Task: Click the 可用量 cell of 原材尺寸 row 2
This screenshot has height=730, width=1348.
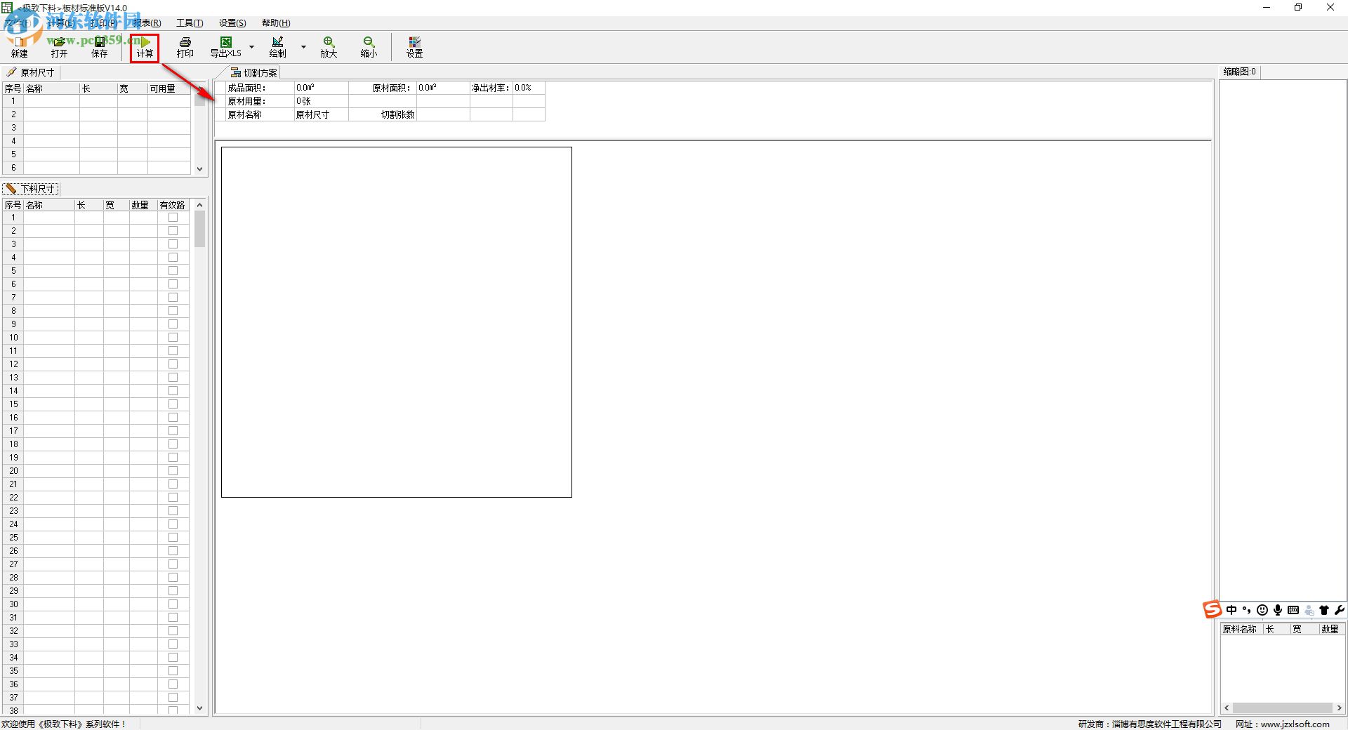Action: [168, 114]
